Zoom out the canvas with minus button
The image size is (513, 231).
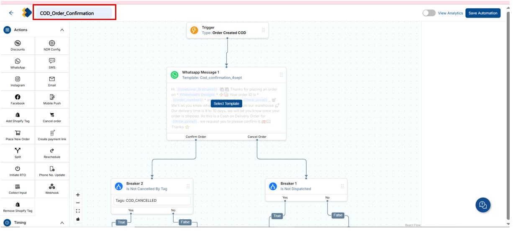(x=78, y=203)
